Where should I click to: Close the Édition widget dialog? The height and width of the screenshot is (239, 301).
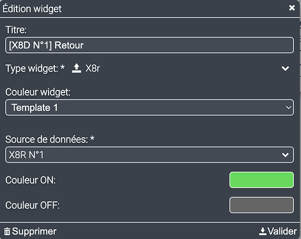291,8
